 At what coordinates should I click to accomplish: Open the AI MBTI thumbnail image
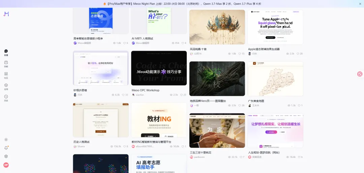tap(159, 21)
